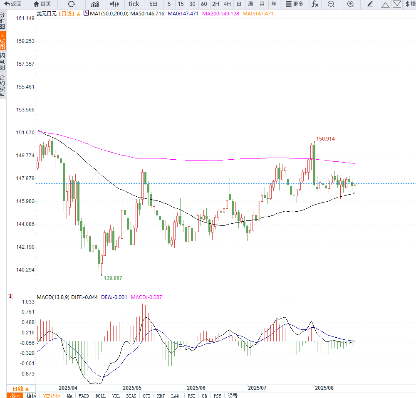
Task: Switch indicator to BOLL
Action: point(100,396)
